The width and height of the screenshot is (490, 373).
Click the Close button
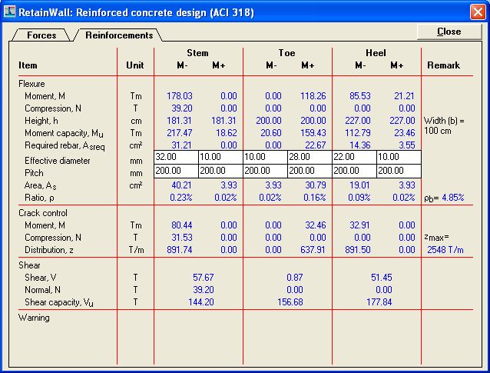[449, 32]
